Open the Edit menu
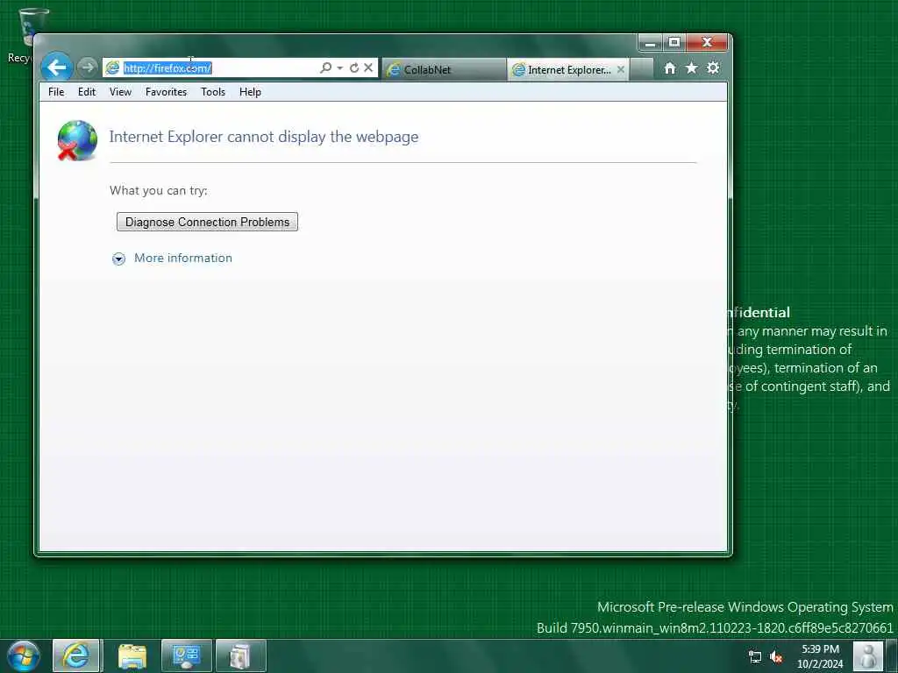Image resolution: width=898 pixels, height=673 pixels. tap(87, 91)
